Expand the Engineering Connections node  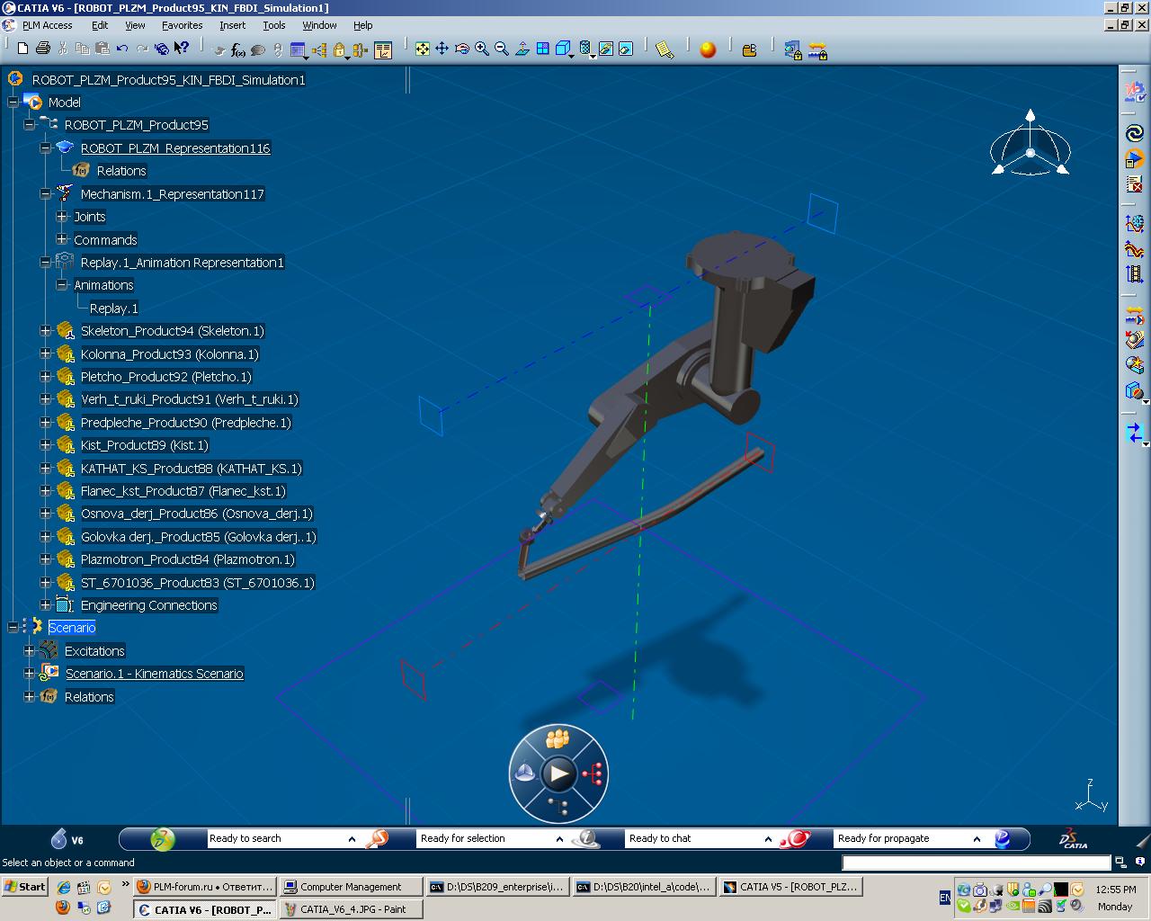[x=46, y=605]
